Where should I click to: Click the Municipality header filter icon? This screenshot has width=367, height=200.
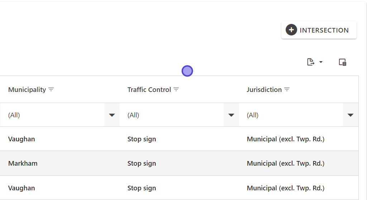(51, 89)
